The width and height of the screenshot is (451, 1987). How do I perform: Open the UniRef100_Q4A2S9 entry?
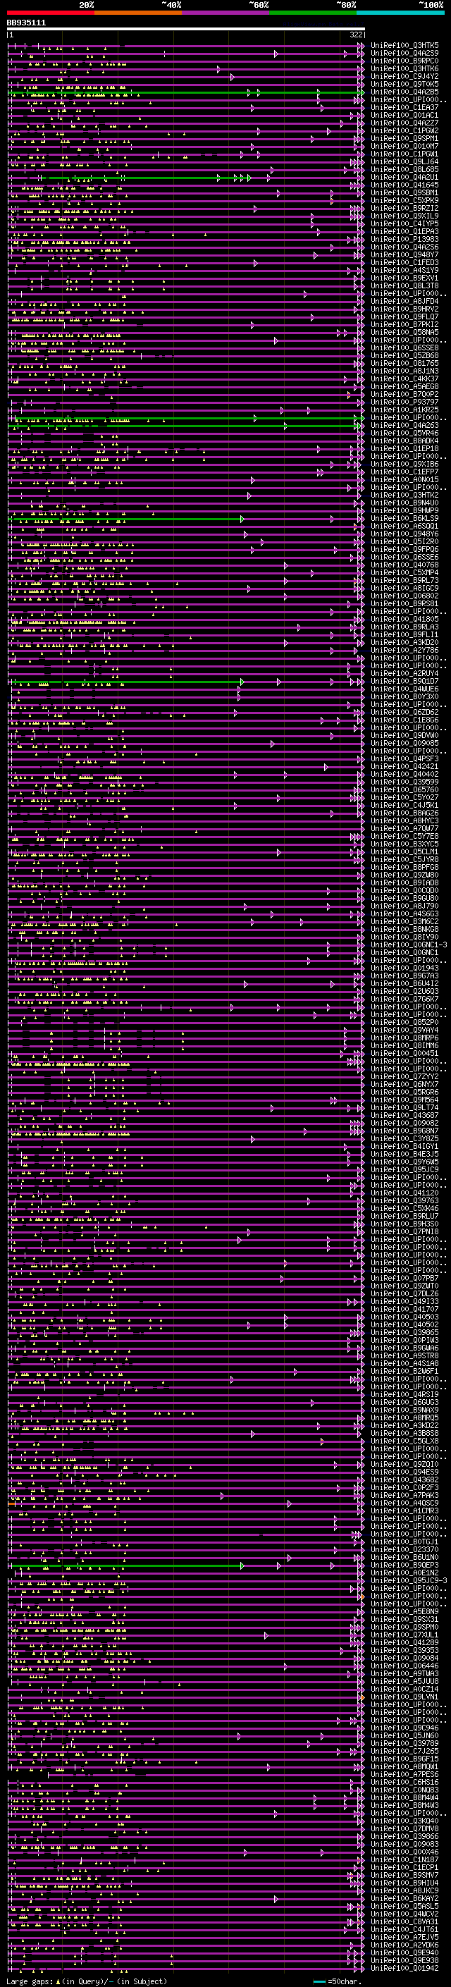(404, 54)
